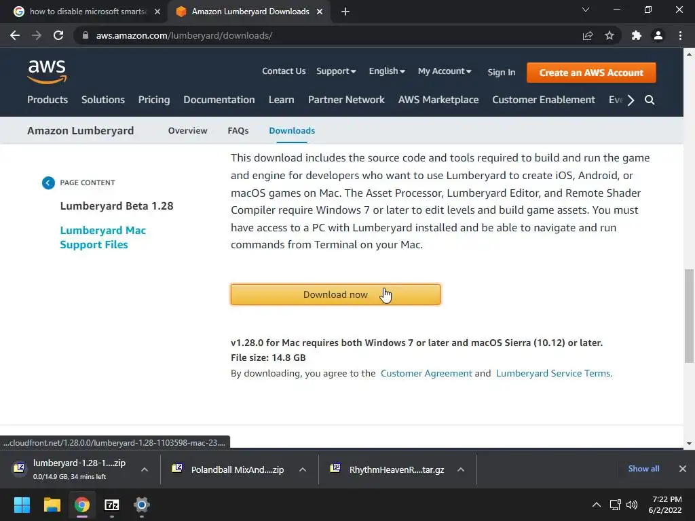
Task: Expand the My Account dropdown
Action: (445, 71)
